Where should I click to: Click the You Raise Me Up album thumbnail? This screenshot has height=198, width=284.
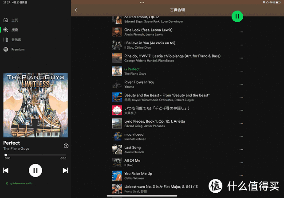tap(117, 175)
